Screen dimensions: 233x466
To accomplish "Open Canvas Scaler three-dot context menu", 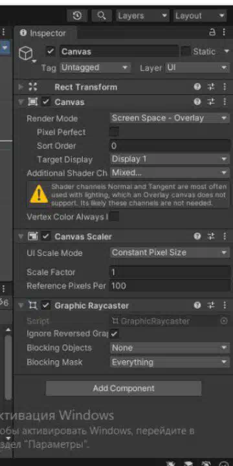I will click(x=225, y=237).
